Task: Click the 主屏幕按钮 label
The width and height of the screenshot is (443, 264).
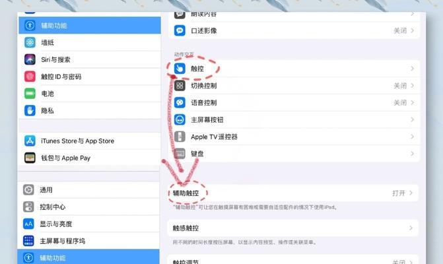Action: tap(207, 119)
